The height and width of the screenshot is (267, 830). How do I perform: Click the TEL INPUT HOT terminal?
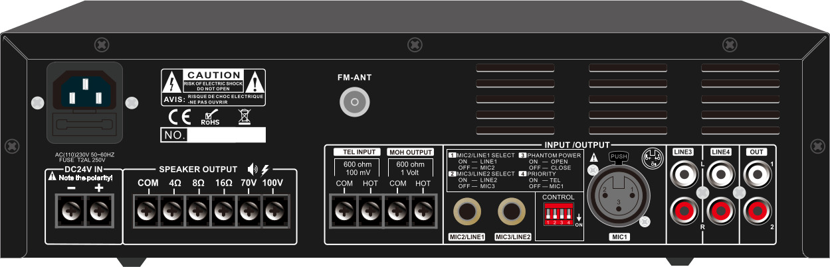tap(370, 212)
